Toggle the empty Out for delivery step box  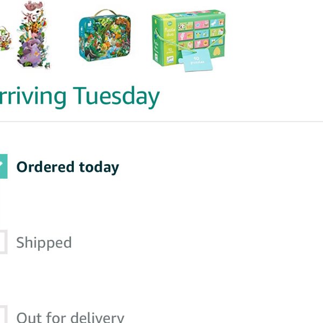pos(4,314)
